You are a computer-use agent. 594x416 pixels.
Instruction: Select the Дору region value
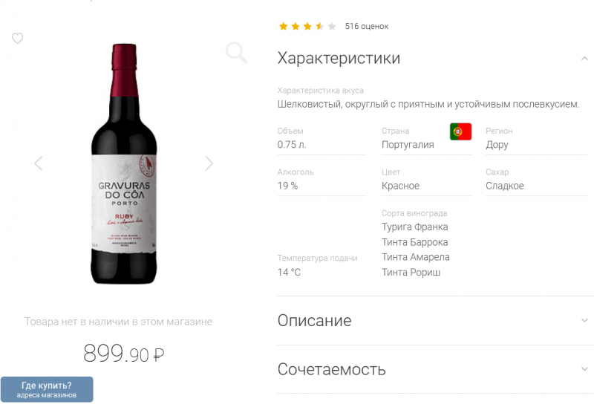[497, 145]
